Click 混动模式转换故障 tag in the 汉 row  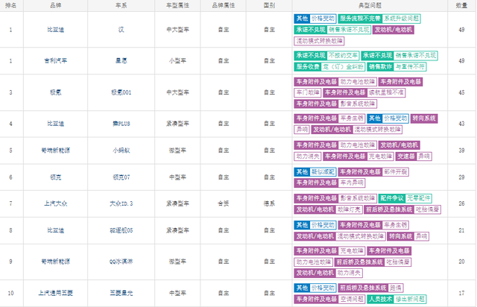[x=320, y=41]
